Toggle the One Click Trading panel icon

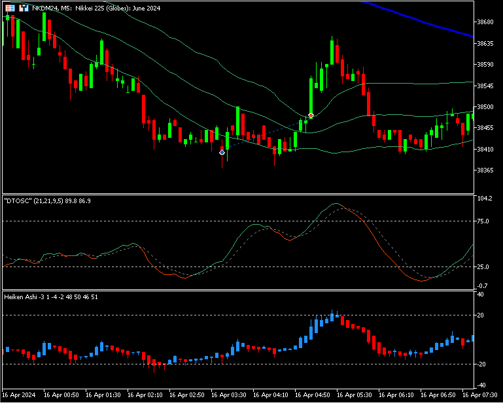click(23, 8)
